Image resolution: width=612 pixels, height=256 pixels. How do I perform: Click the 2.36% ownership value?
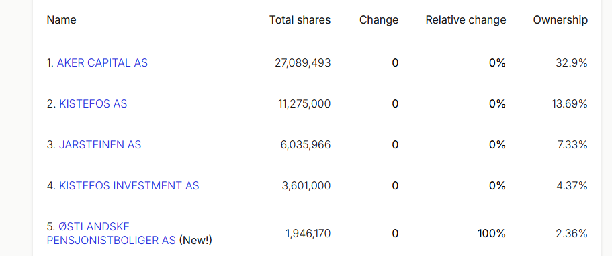pos(572,234)
